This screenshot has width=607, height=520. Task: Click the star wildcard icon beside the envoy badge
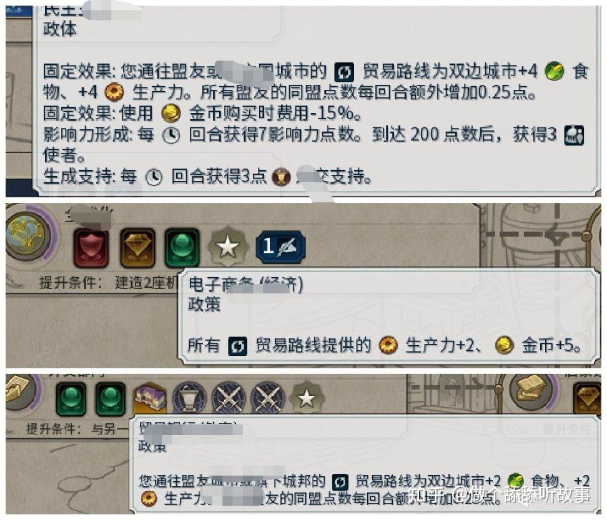(x=227, y=247)
